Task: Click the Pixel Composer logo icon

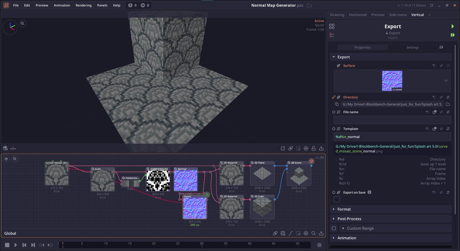Action: pyautogui.click(x=6, y=5)
